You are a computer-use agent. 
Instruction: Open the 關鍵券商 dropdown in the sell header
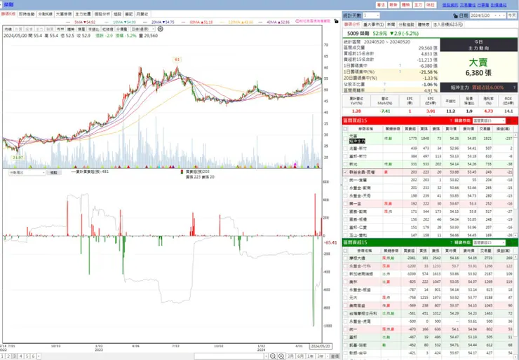pos(490,242)
